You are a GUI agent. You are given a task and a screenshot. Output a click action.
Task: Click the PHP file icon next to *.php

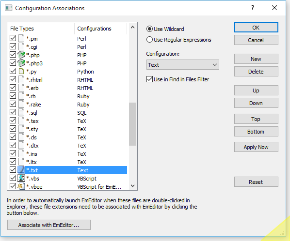click(21, 55)
